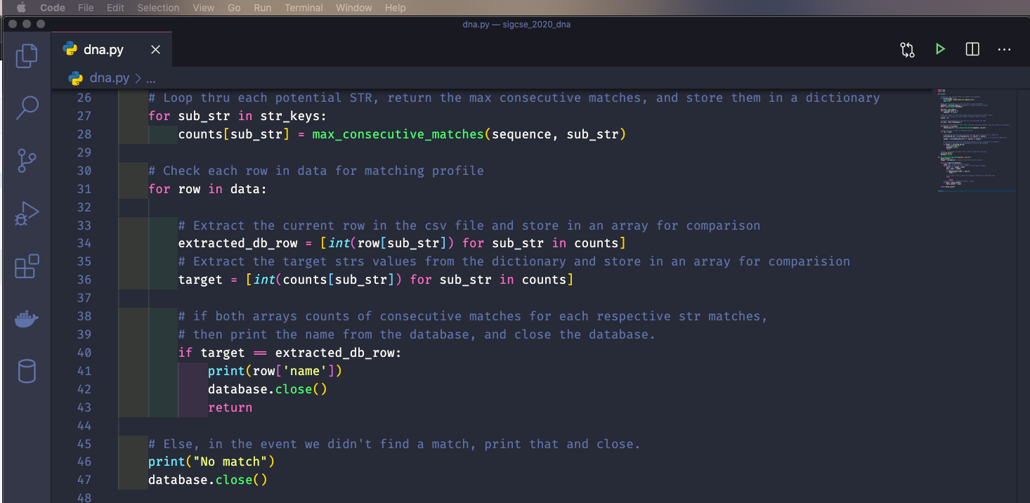1030x503 pixels.
Task: Click comment 'Loop thru each potential STR'
Action: coord(514,98)
